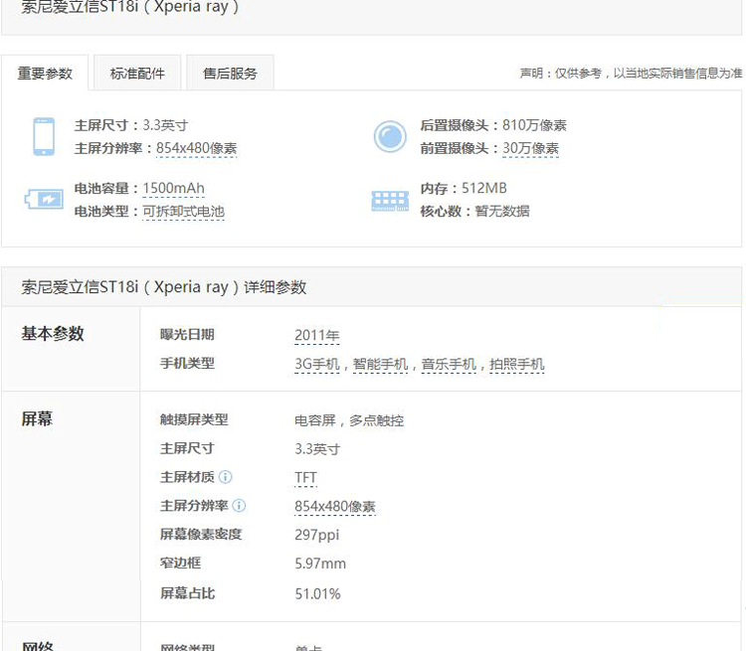Switch to the 重要参数 tab
Viewport: 746px width, 651px height.
coord(45,74)
